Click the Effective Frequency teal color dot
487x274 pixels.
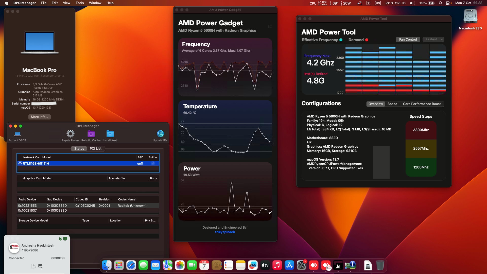click(x=341, y=40)
